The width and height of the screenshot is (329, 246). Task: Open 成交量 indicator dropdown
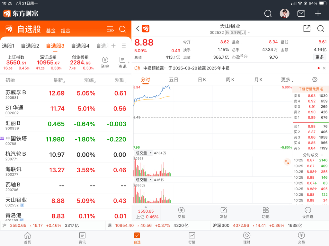click(x=143, y=153)
